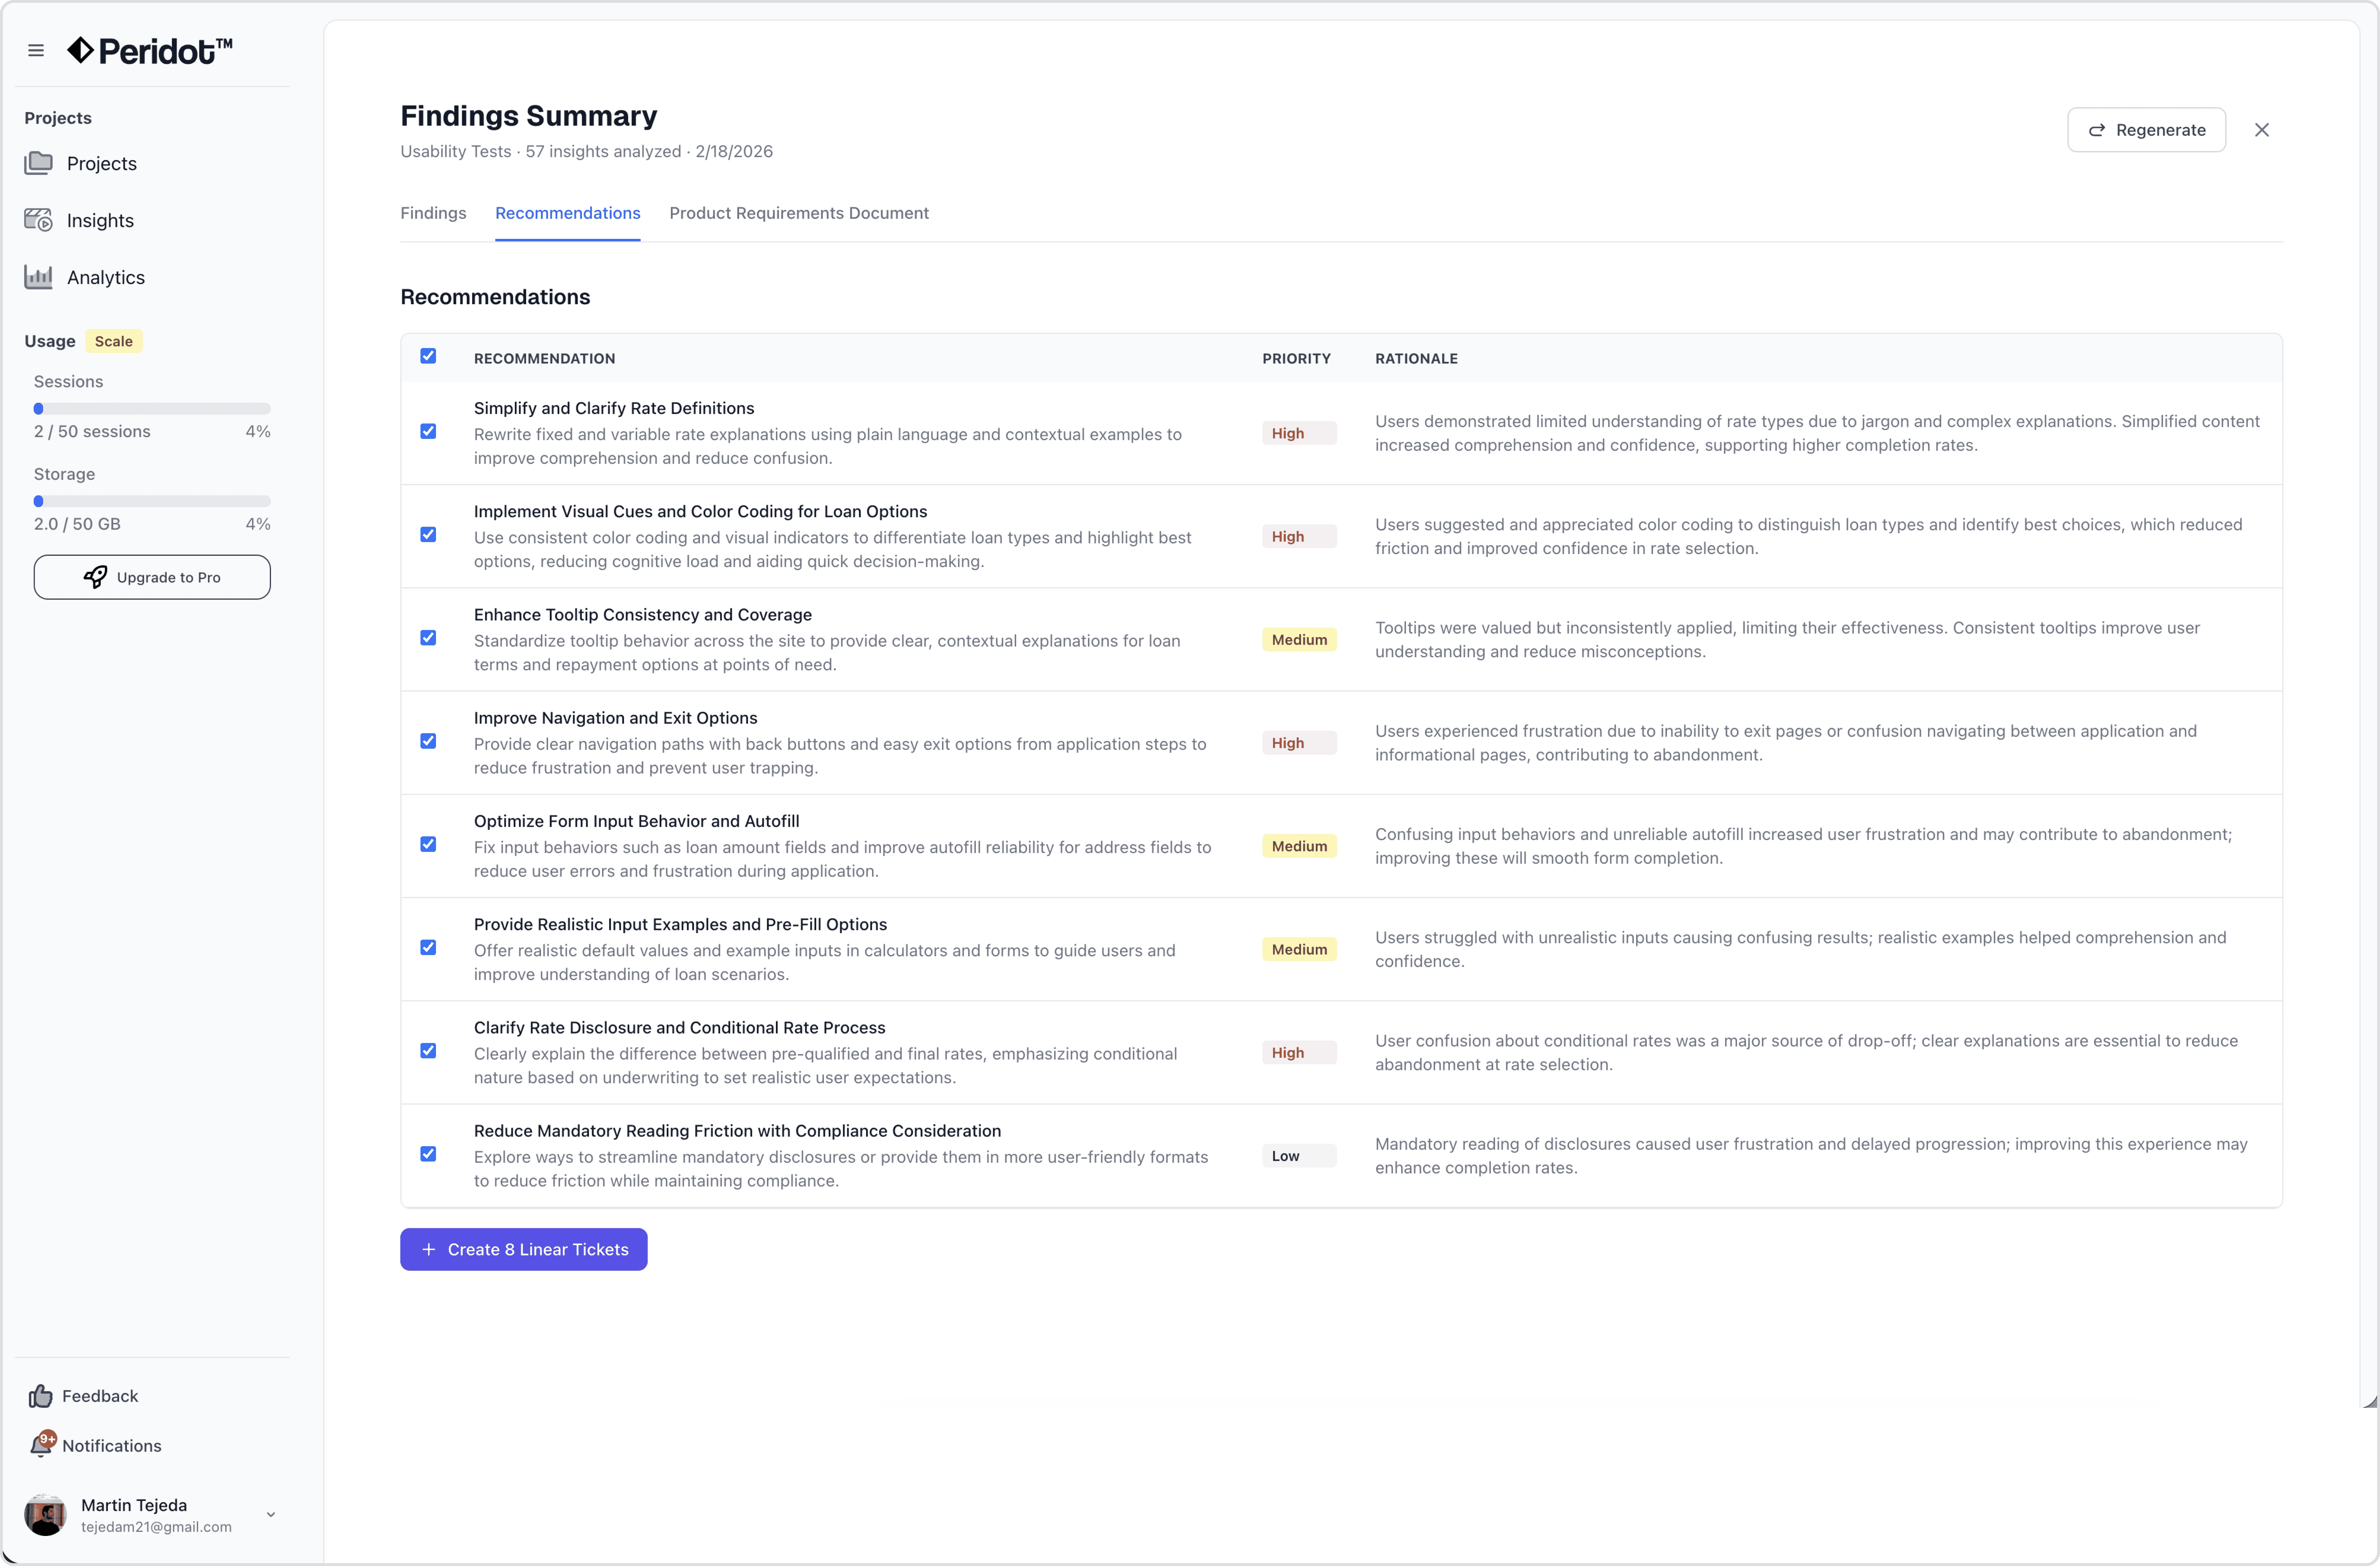
Task: Click the Sessions usage progress bar
Action: click(x=152, y=409)
